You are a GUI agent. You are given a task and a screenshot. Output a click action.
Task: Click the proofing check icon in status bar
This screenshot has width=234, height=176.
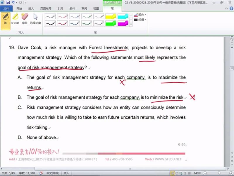pyautogui.click(x=41, y=173)
